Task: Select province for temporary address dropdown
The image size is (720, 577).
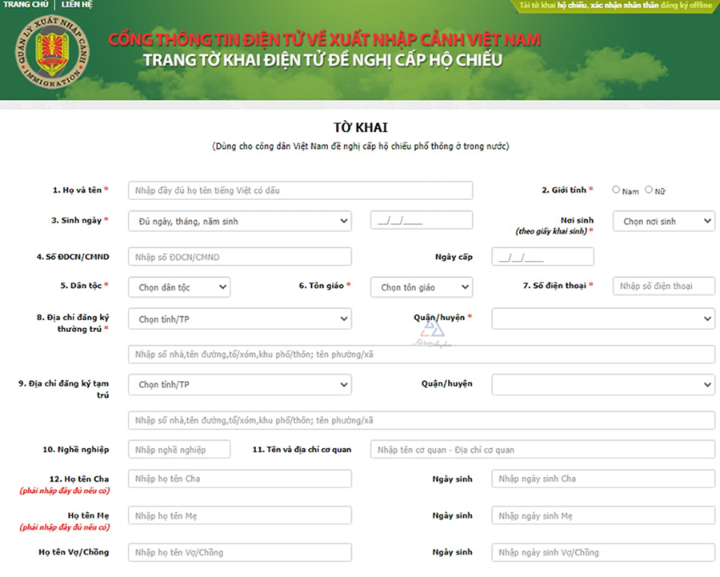Action: pyautogui.click(x=239, y=384)
